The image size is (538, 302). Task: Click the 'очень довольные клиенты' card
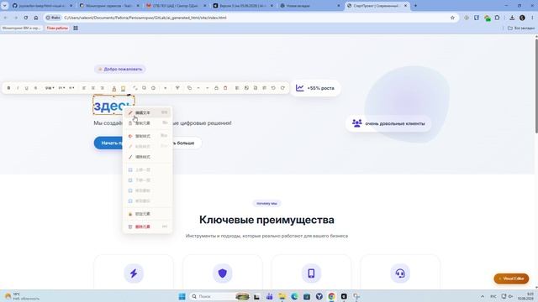point(388,123)
